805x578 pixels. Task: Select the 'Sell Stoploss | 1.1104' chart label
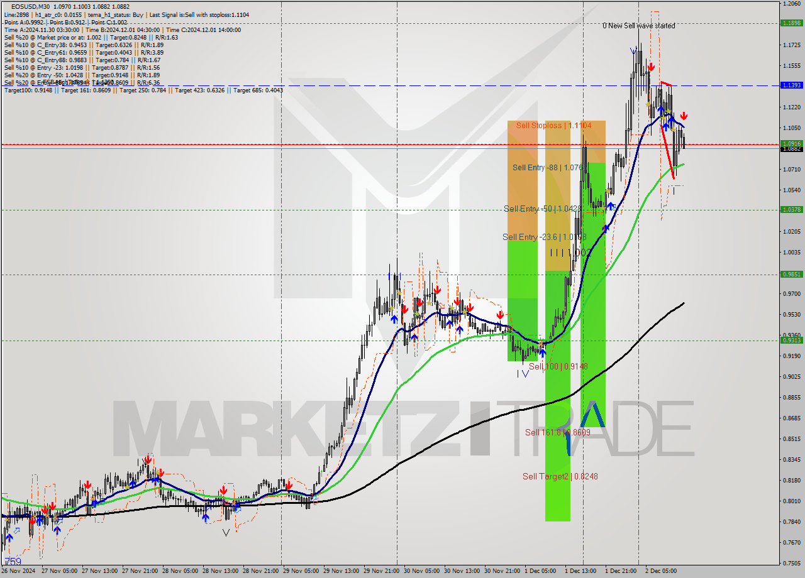click(553, 126)
